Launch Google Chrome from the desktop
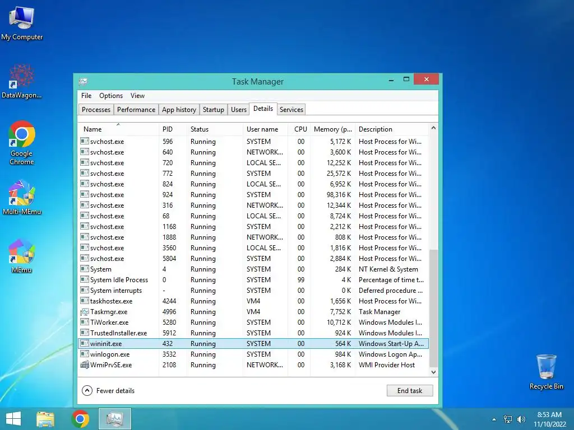This screenshot has width=574, height=430. point(22,143)
